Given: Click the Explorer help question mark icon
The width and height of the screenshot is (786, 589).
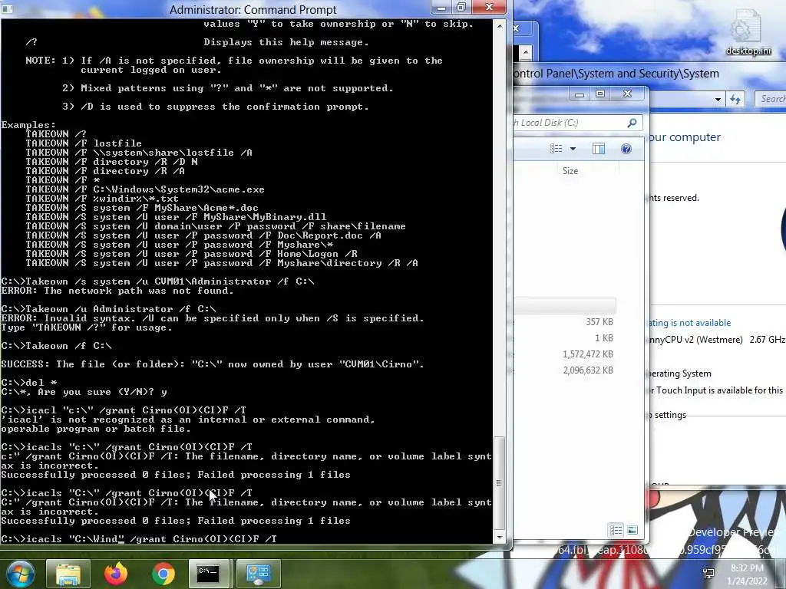Looking at the screenshot, I should tap(626, 149).
